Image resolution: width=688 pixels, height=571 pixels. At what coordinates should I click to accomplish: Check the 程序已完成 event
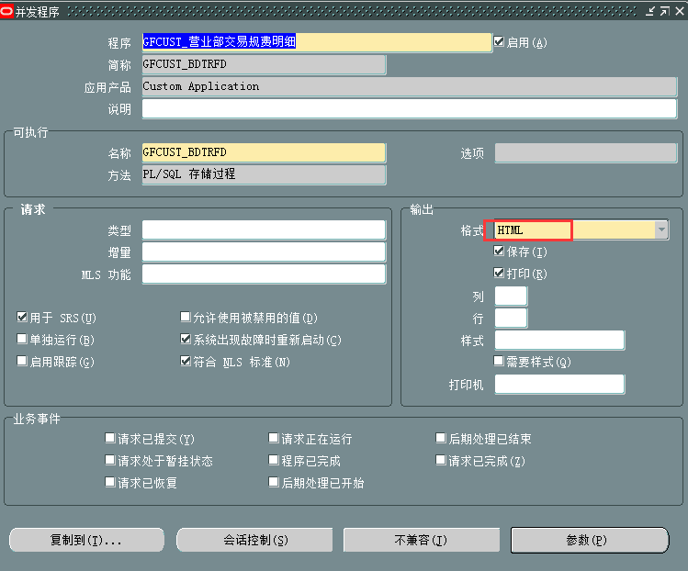(274, 460)
